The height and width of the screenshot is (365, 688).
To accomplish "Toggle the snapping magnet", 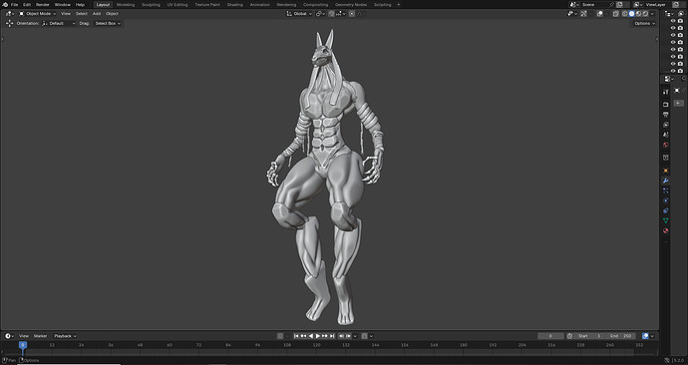I will 332,14.
